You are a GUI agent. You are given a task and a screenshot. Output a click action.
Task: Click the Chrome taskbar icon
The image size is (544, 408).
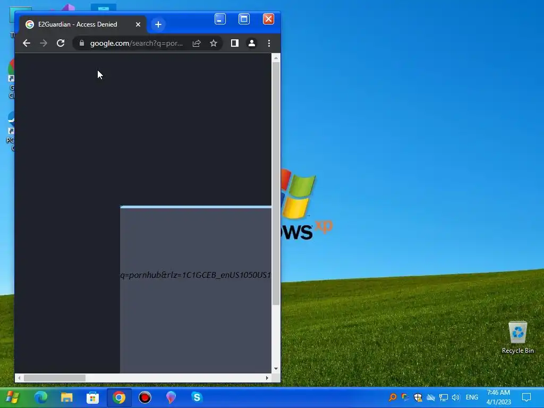tap(118, 397)
